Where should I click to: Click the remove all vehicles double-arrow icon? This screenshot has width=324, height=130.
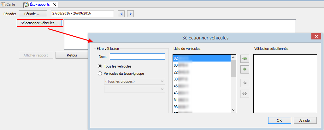click(x=244, y=93)
